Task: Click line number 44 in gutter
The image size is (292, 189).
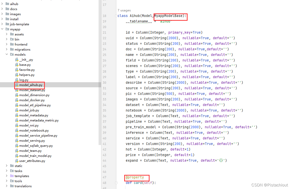Action: [x=104, y=161]
